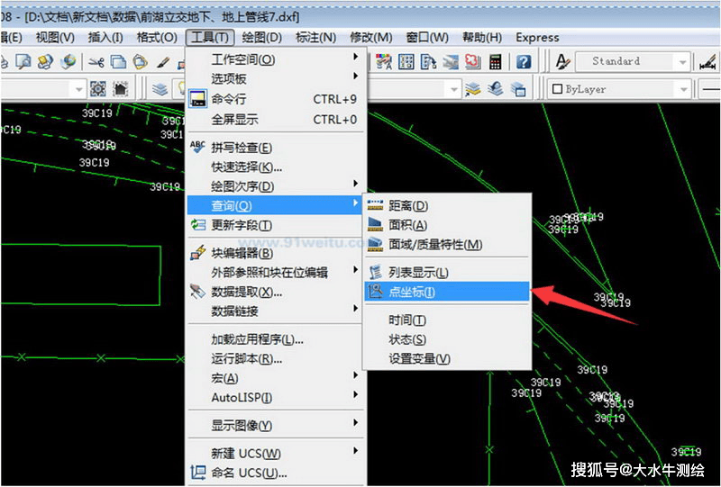Select 距离(D) distance query
Viewport: 721px width, 487px height.
(446, 205)
